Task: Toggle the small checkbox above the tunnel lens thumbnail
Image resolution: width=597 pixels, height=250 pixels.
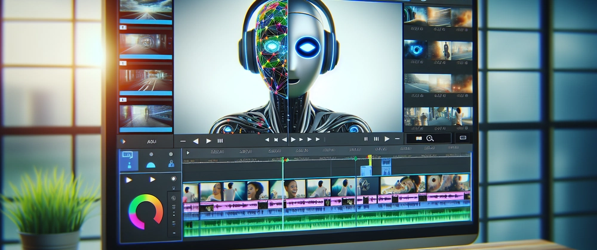Action: 122,29
